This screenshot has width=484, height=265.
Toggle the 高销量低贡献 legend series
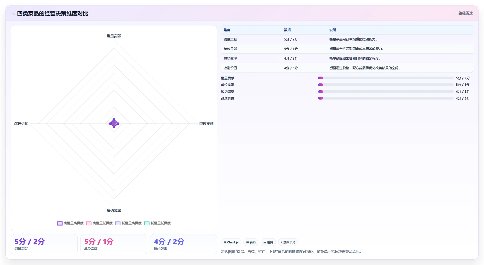(x=99, y=223)
